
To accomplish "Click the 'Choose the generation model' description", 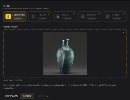I will 26,9.
